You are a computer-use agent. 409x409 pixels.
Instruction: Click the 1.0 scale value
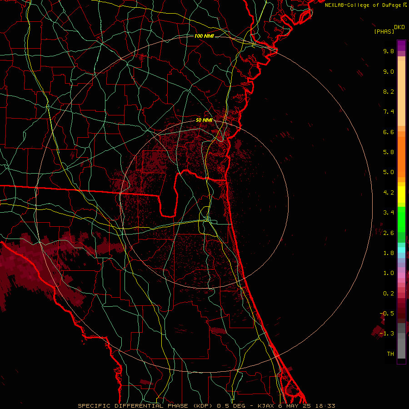389,273
